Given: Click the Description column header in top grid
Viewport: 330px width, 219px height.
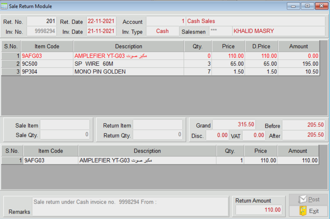Looking at the screenshot, I should (x=128, y=46).
